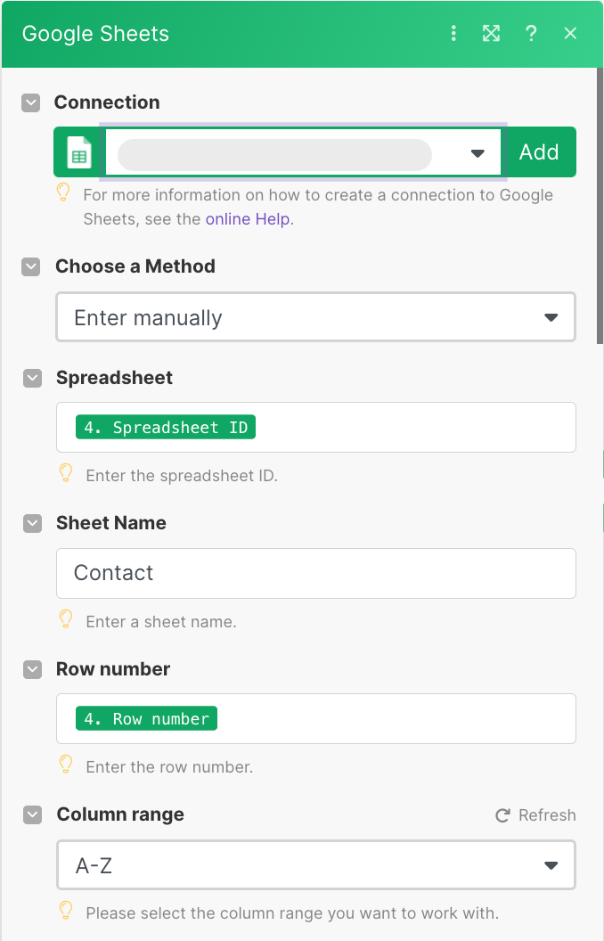The image size is (604, 941).
Task: Click the Sheet Name field containing Contact
Action: (316, 573)
